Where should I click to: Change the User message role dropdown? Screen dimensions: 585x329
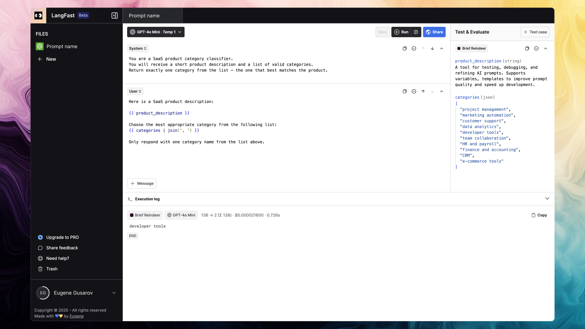[135, 91]
